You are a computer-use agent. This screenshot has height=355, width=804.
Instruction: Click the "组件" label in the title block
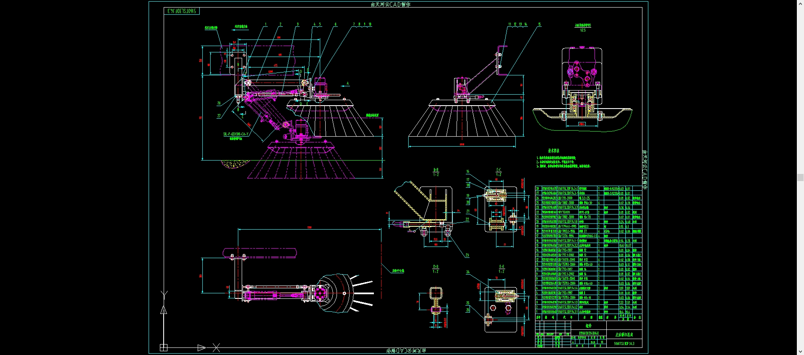point(588,326)
